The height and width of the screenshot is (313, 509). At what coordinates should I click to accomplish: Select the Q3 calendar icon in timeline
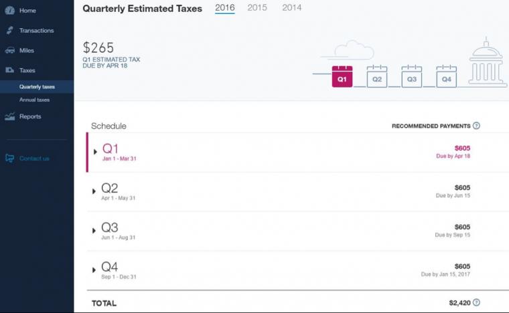coord(412,76)
